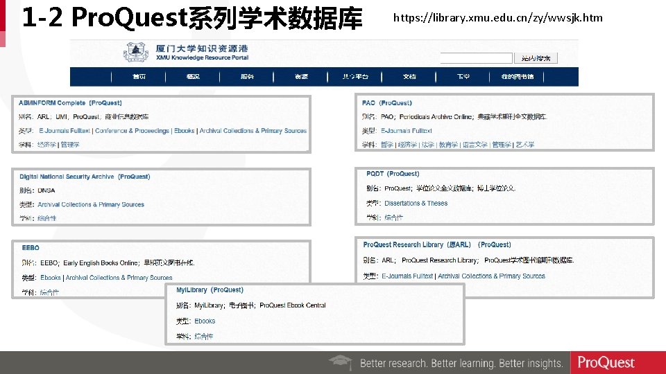Open the Digital National Security Archive (ProQuest) link
This screenshot has height=374, width=666.
click(85, 177)
